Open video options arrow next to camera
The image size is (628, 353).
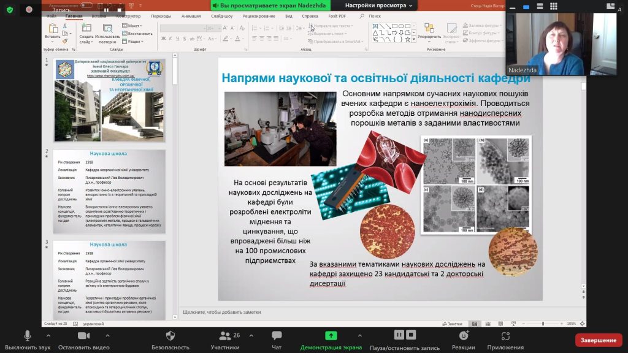[x=107, y=335]
